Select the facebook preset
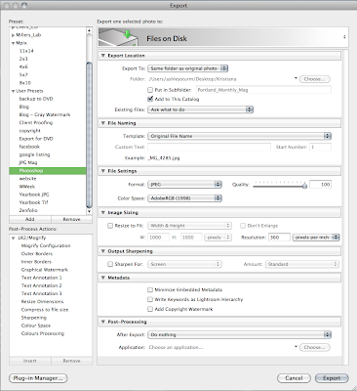The image size is (357, 391). pos(29,147)
